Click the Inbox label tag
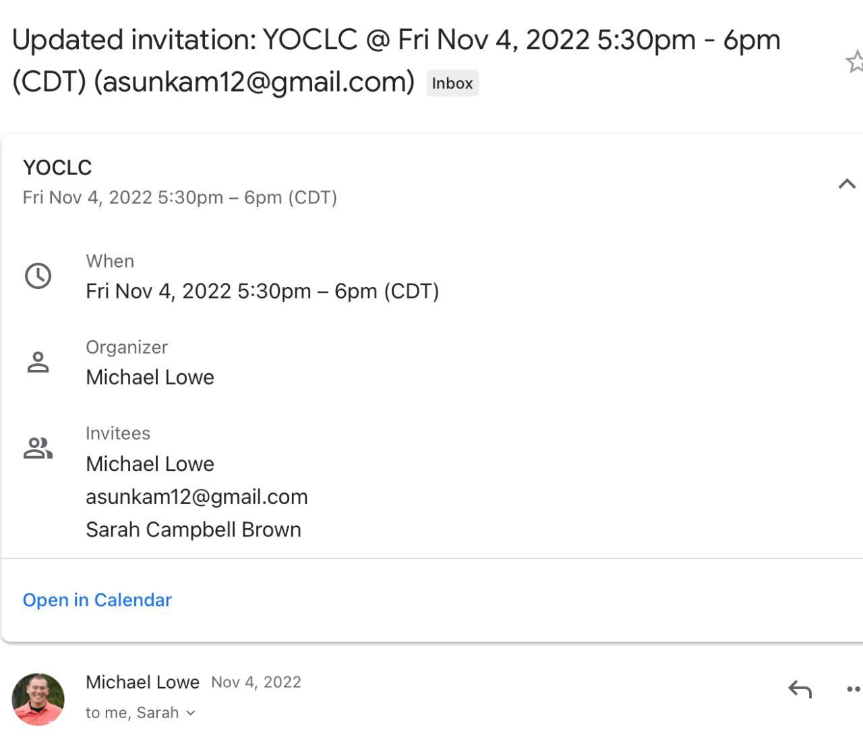863x739 pixels. 452,84
